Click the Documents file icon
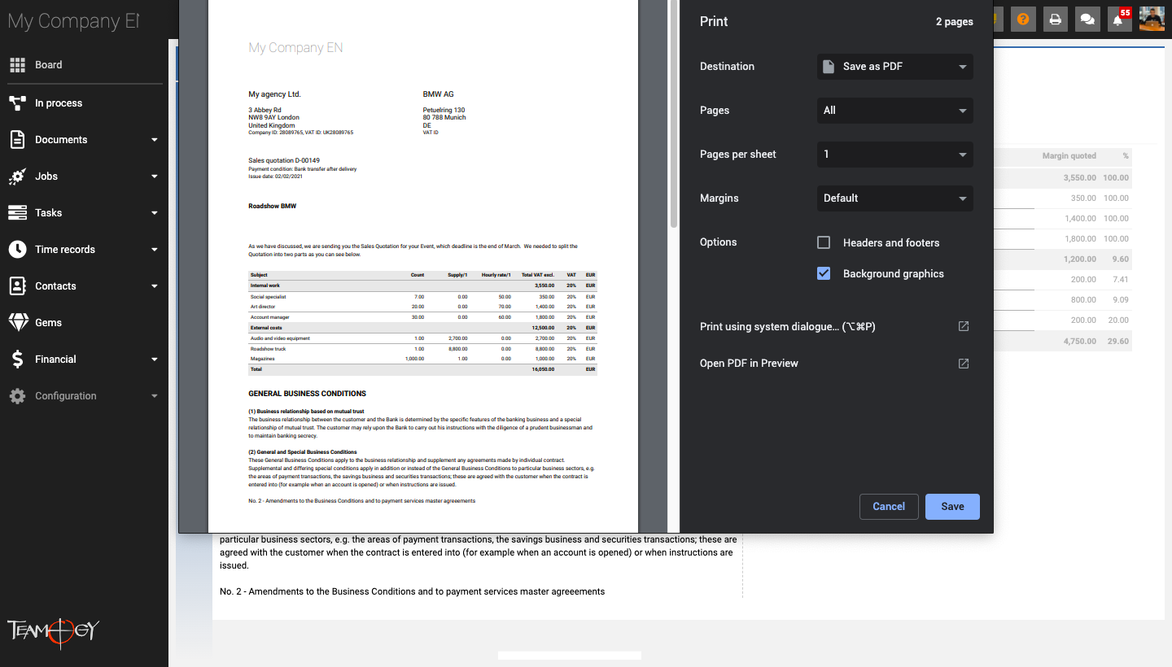1172x667 pixels. 17,140
